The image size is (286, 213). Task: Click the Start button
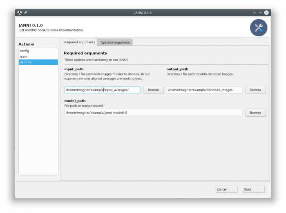click(254, 189)
